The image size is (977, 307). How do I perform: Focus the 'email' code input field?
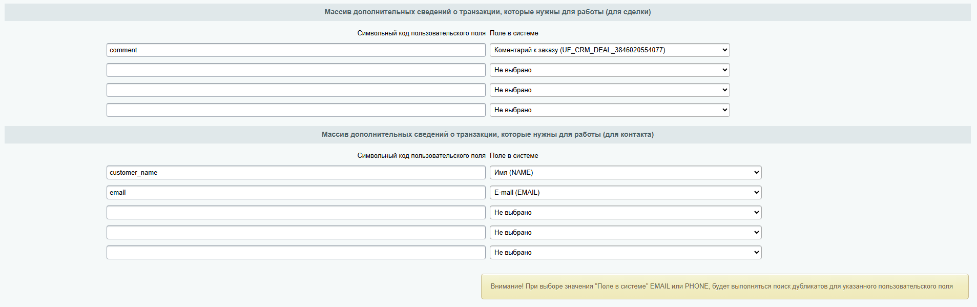point(296,193)
